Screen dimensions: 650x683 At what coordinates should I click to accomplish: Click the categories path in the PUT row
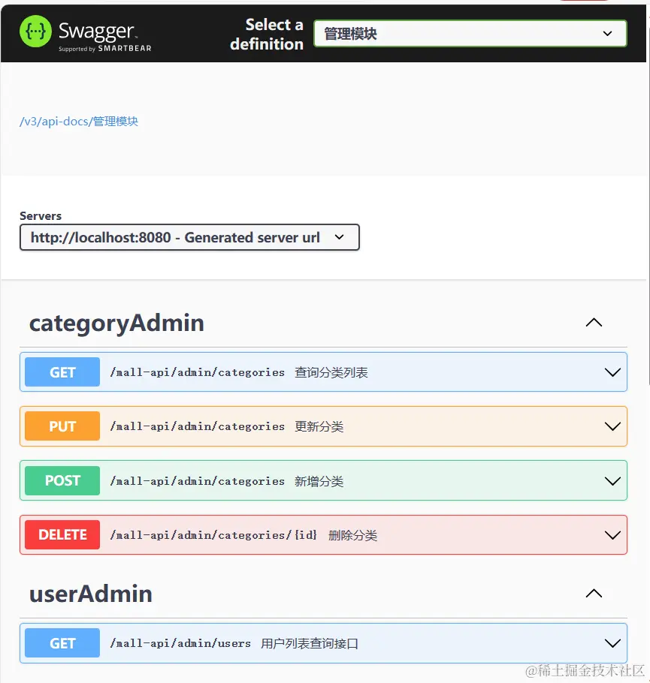197,426
